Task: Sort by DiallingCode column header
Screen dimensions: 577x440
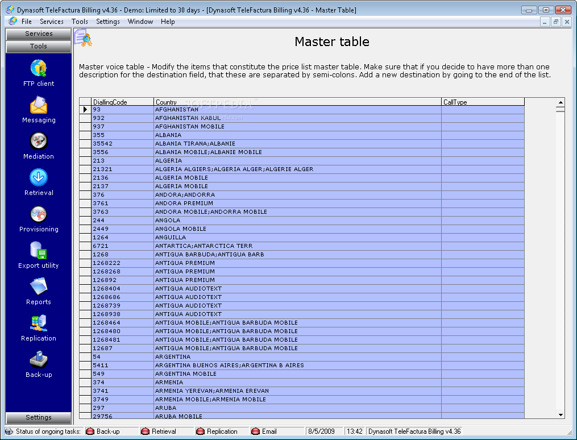Action: pos(122,102)
